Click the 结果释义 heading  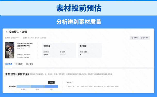click(70, 82)
